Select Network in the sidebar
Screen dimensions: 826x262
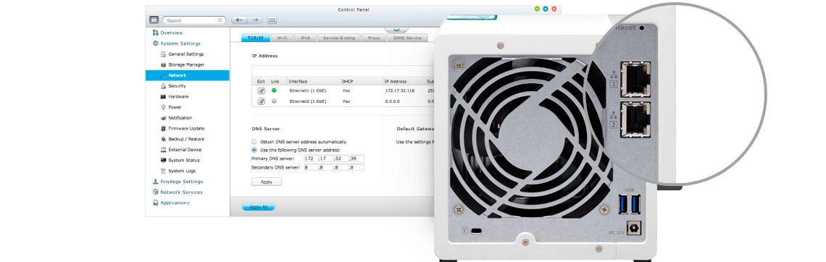click(188, 75)
